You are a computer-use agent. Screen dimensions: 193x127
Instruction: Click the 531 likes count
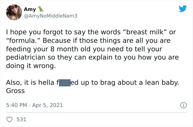coord(22,120)
